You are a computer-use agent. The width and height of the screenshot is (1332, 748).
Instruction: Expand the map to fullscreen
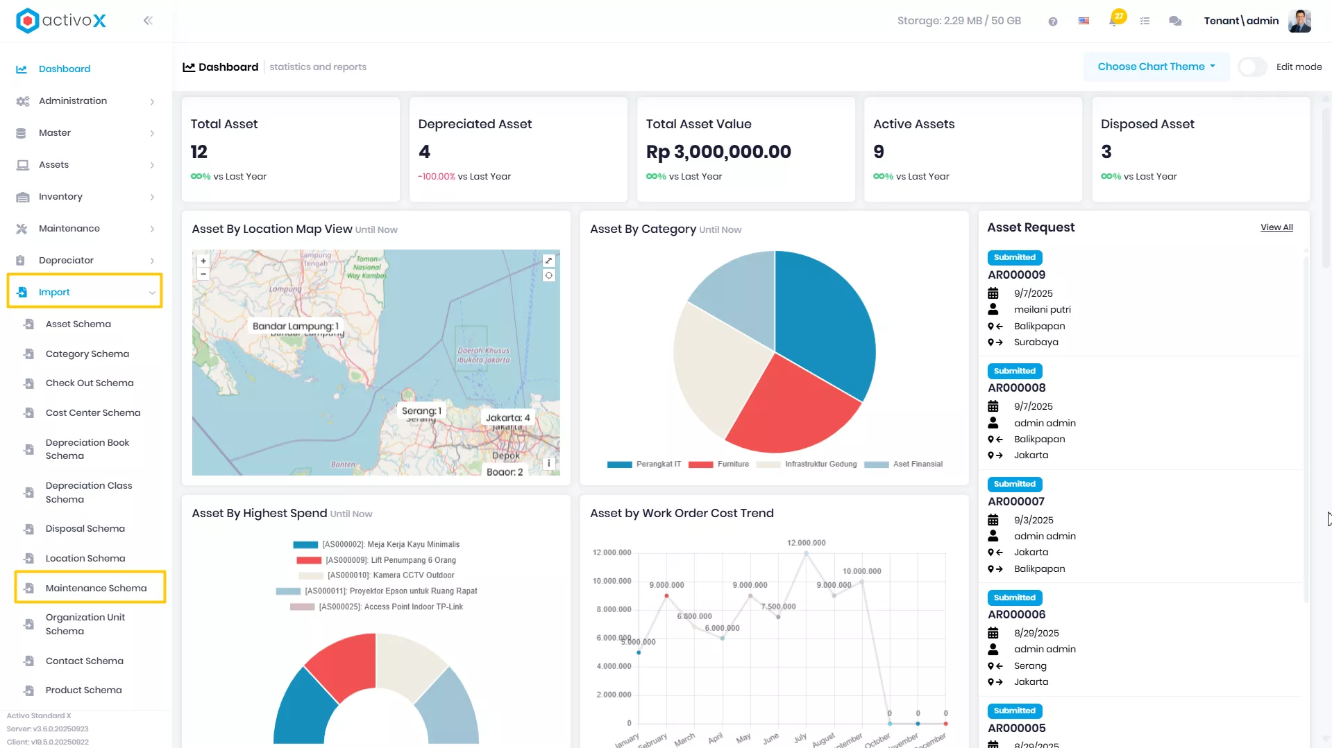pyautogui.click(x=549, y=261)
